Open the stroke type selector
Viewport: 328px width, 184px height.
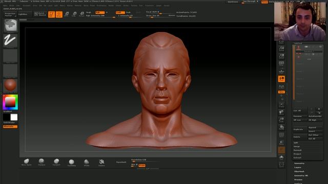pyautogui.click(x=10, y=40)
